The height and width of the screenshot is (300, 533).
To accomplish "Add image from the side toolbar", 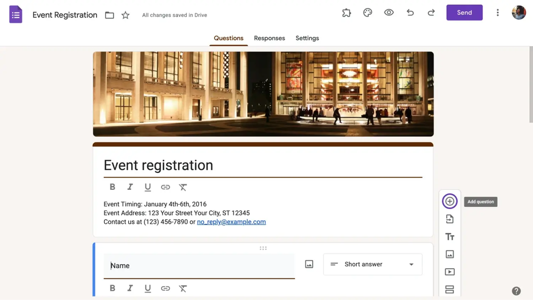I will click(x=450, y=254).
